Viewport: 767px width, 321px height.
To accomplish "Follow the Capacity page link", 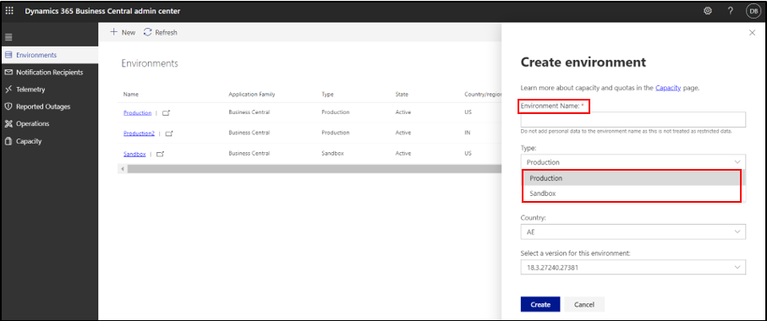I will (668, 88).
